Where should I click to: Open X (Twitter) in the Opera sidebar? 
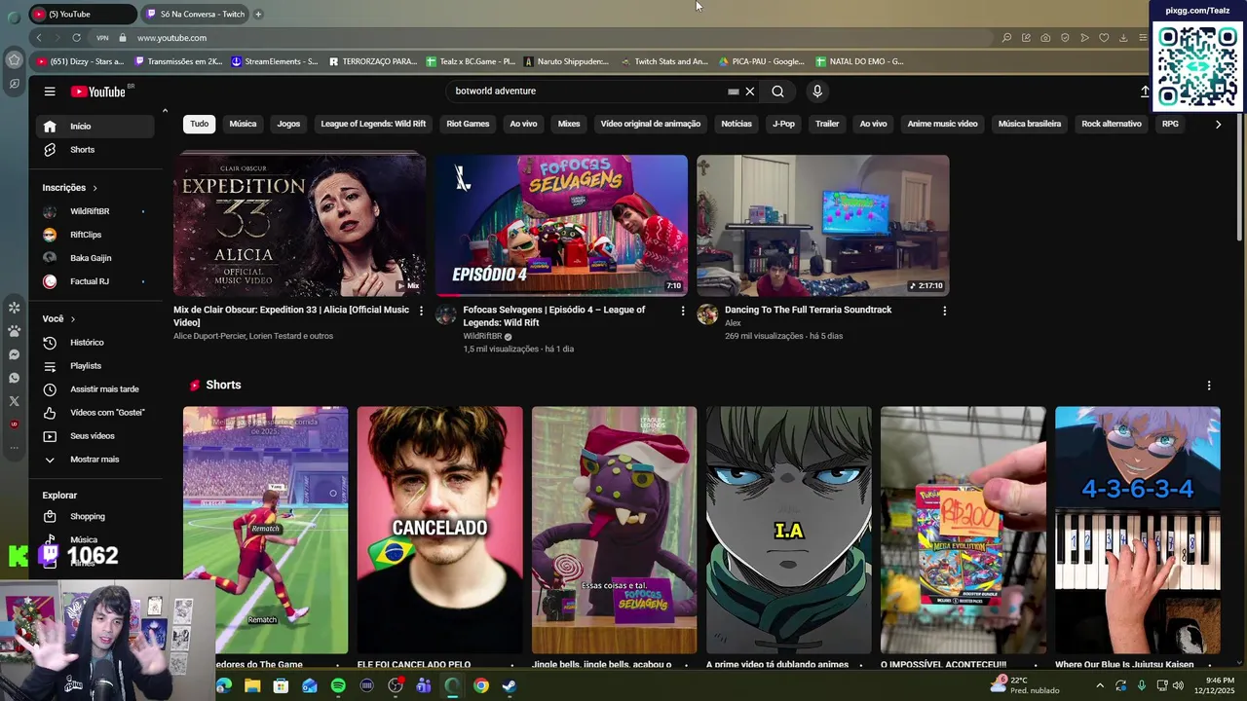point(14,401)
